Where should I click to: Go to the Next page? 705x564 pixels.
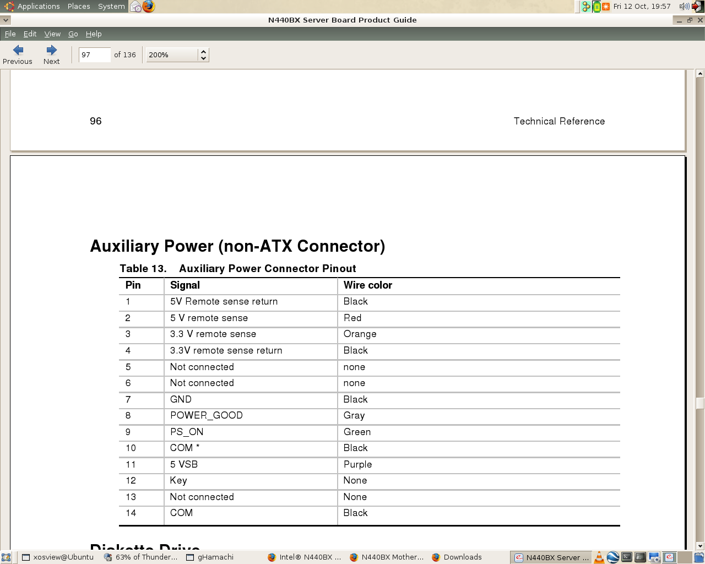coord(52,55)
